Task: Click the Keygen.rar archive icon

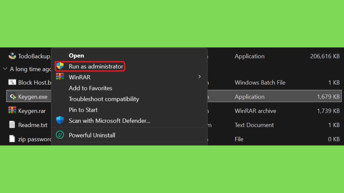Action: (12, 110)
